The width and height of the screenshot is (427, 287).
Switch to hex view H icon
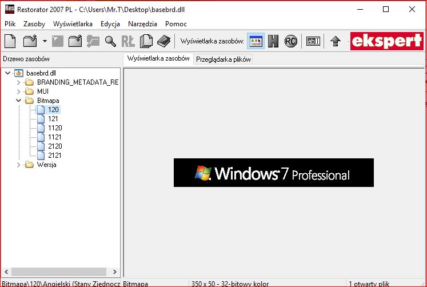tap(273, 41)
